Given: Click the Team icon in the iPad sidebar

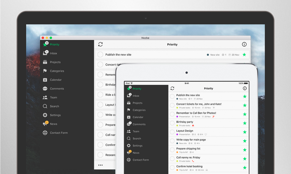Looking at the screenshot, I should tap(129, 131).
